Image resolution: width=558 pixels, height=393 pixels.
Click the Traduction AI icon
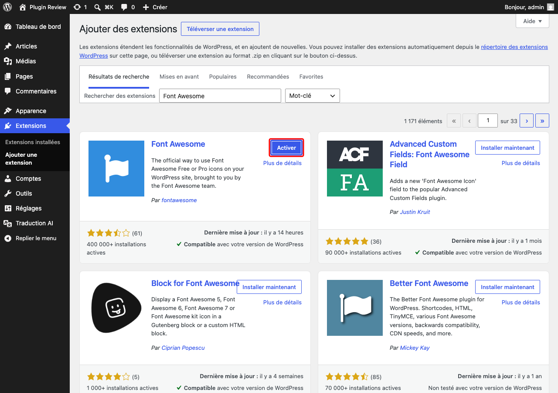8,223
